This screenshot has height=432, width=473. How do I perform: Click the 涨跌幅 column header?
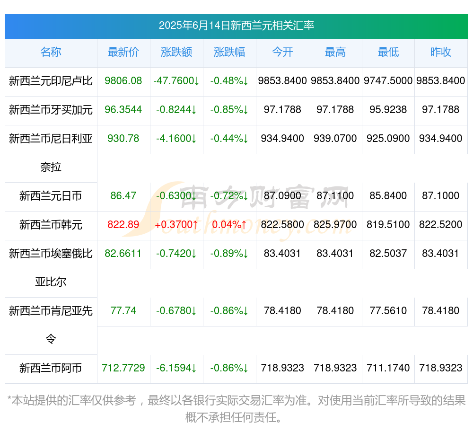click(229, 52)
